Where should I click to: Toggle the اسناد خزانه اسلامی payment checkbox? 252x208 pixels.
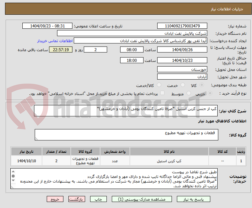163,93
